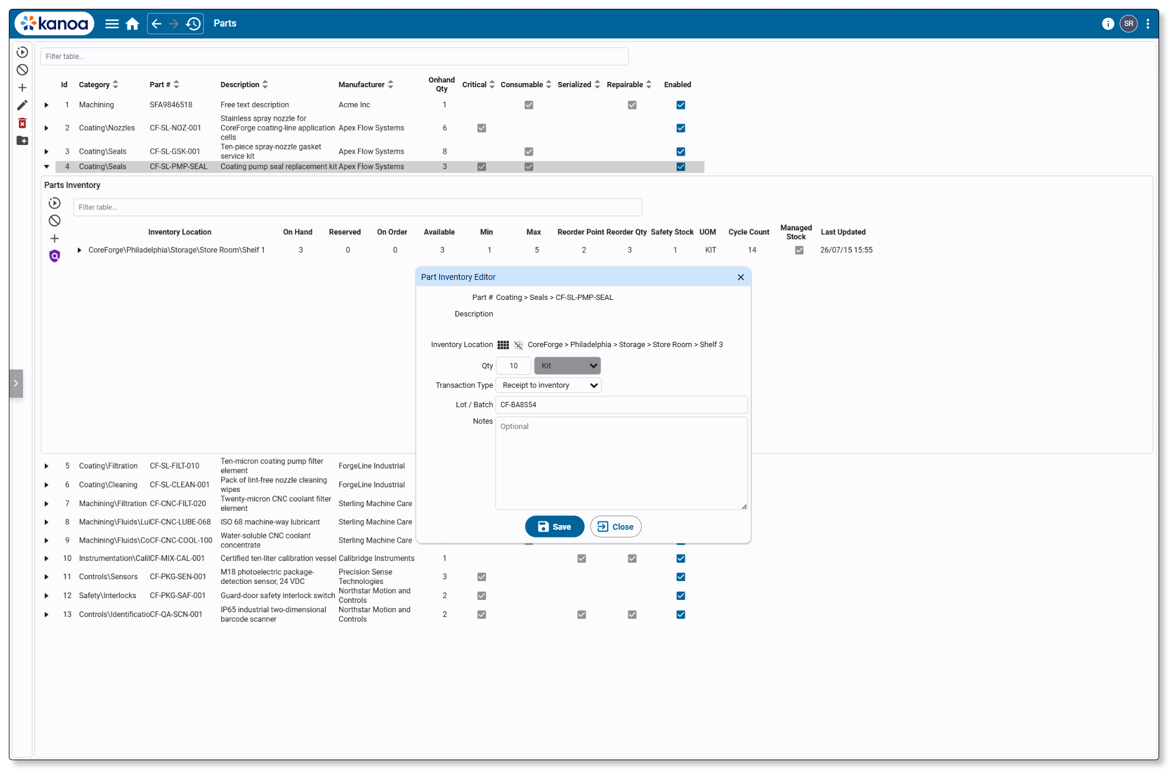Click the Kanoa logo
Viewport: 1168px width, 769px height.
point(54,24)
